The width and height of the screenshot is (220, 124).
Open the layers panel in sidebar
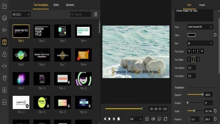coord(4,18)
